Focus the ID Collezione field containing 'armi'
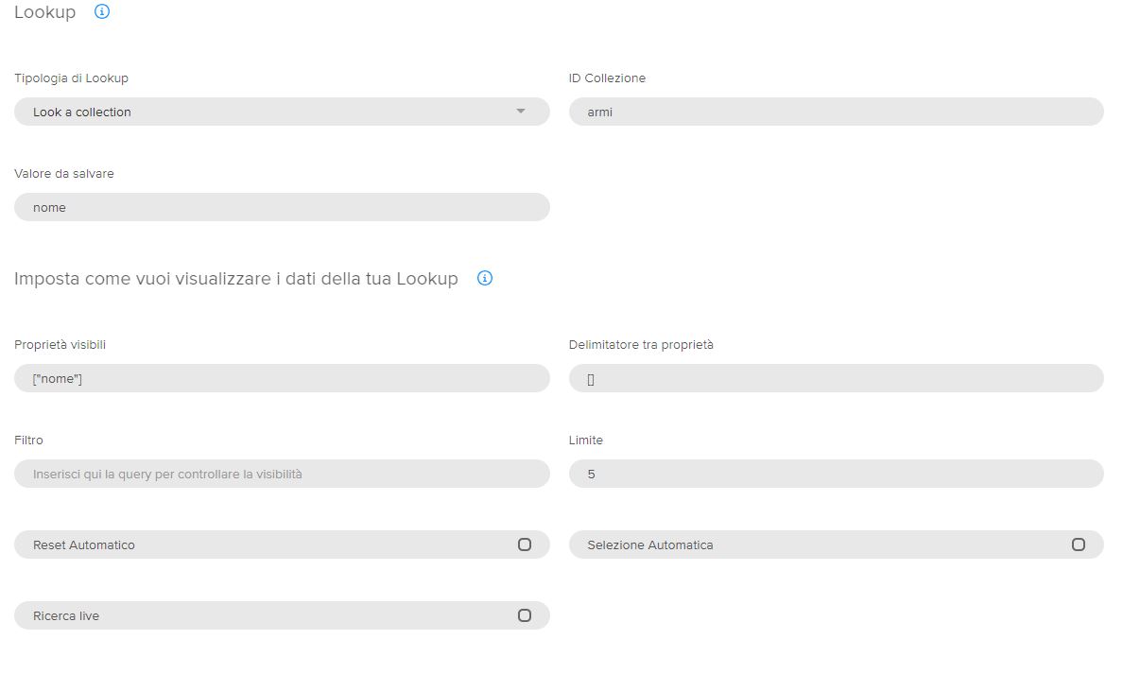This screenshot has height=674, width=1123. point(836,112)
